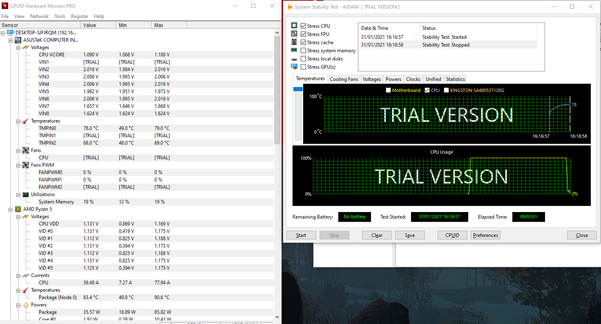
Task: Click the HWMonitor app icon in title bar
Action: [4, 6]
